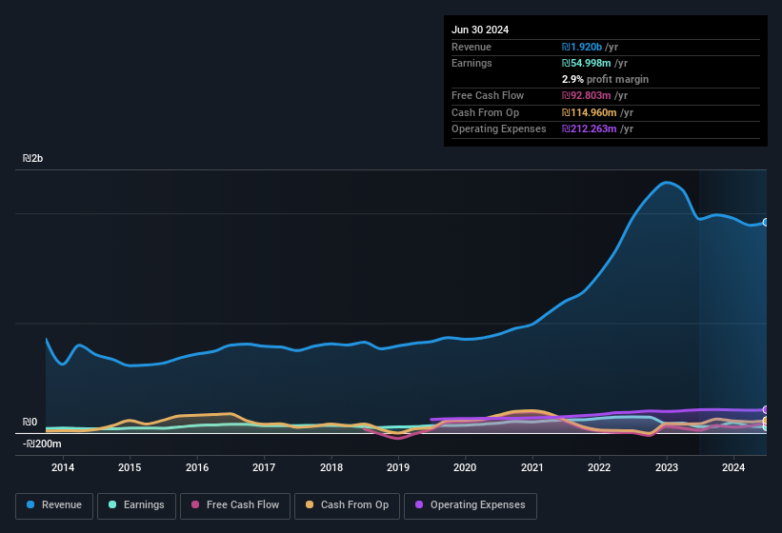Select the 2015 x-axis label
The image size is (782, 533).
click(130, 467)
